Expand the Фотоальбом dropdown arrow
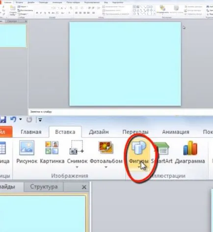The width and height of the screenshot is (213, 232). [106, 167]
